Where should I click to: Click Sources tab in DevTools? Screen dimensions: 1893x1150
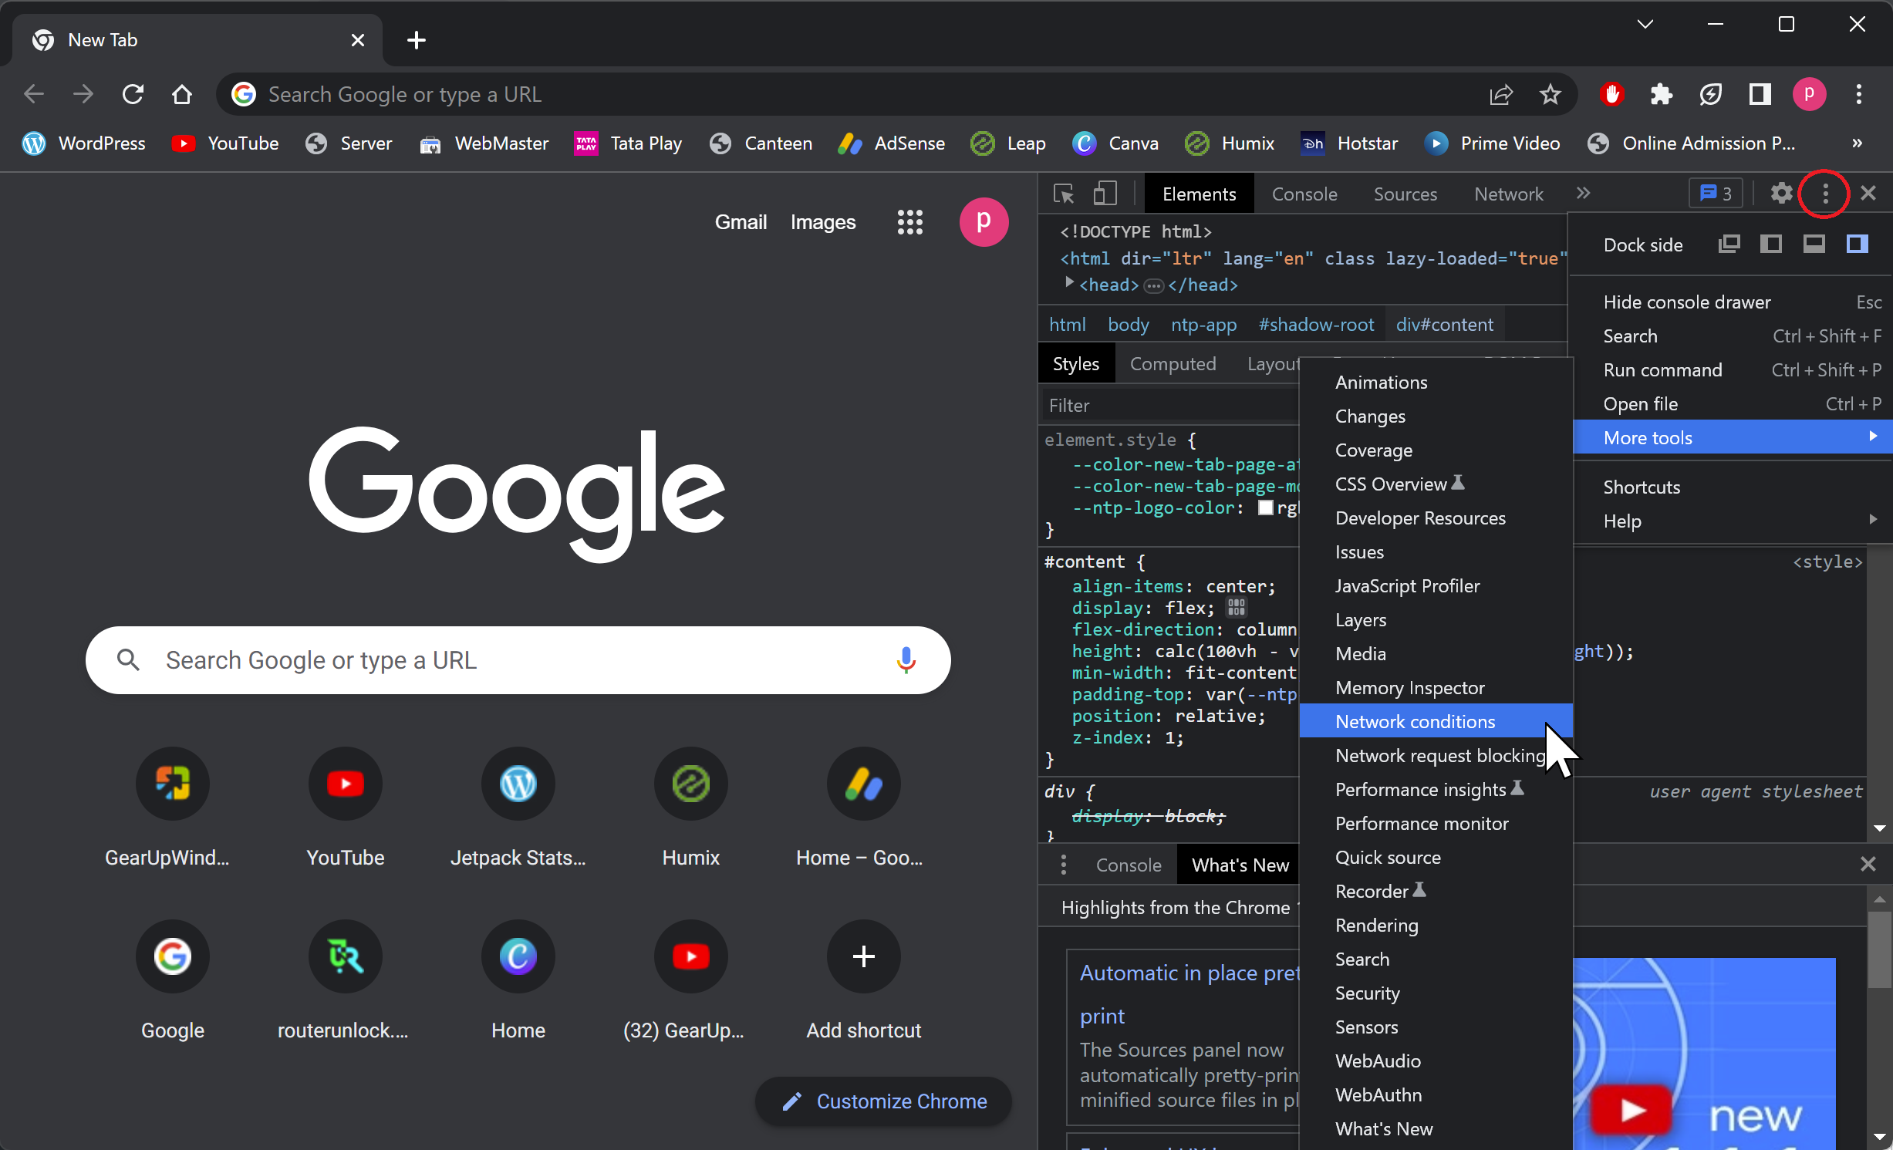(x=1403, y=194)
